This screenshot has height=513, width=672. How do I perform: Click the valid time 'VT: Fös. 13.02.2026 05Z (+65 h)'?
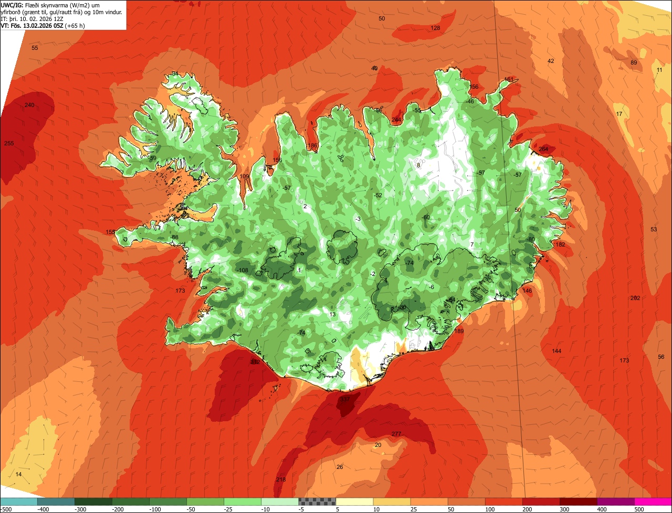pos(43,25)
